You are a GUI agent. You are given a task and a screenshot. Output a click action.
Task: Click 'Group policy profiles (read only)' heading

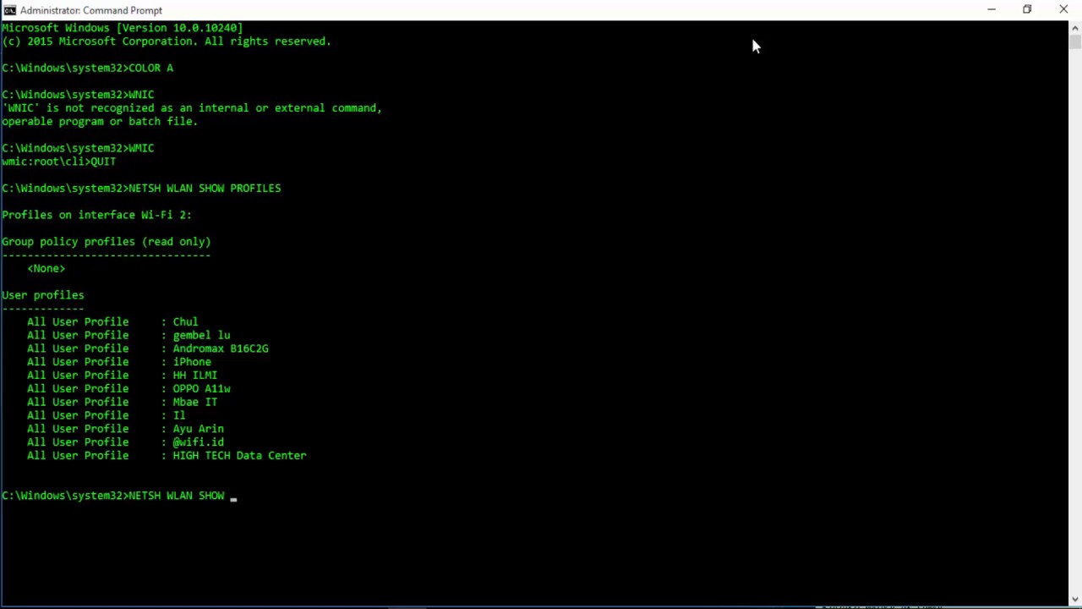(x=107, y=242)
